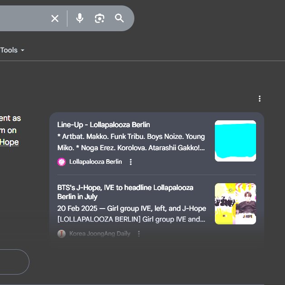Click the J-Hope and IVE article thumbnail

(235, 204)
